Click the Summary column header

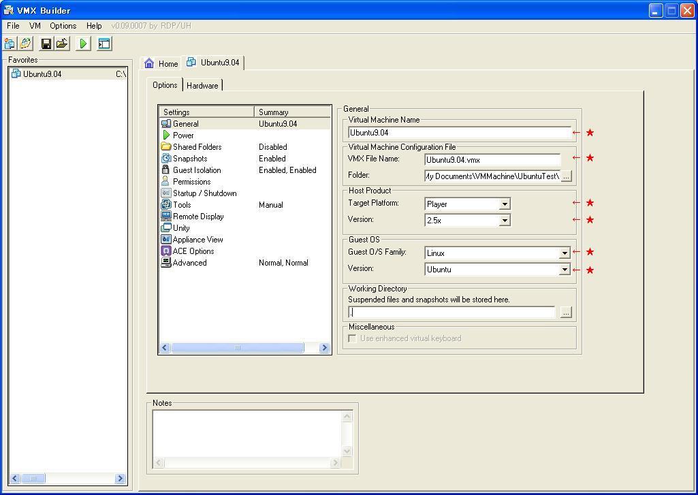click(x=292, y=112)
